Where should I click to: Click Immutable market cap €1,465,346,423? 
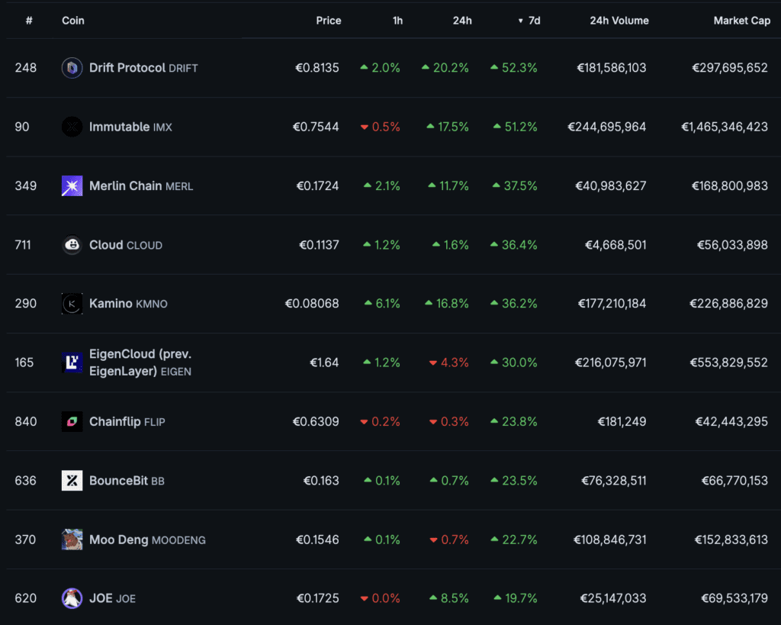(725, 127)
